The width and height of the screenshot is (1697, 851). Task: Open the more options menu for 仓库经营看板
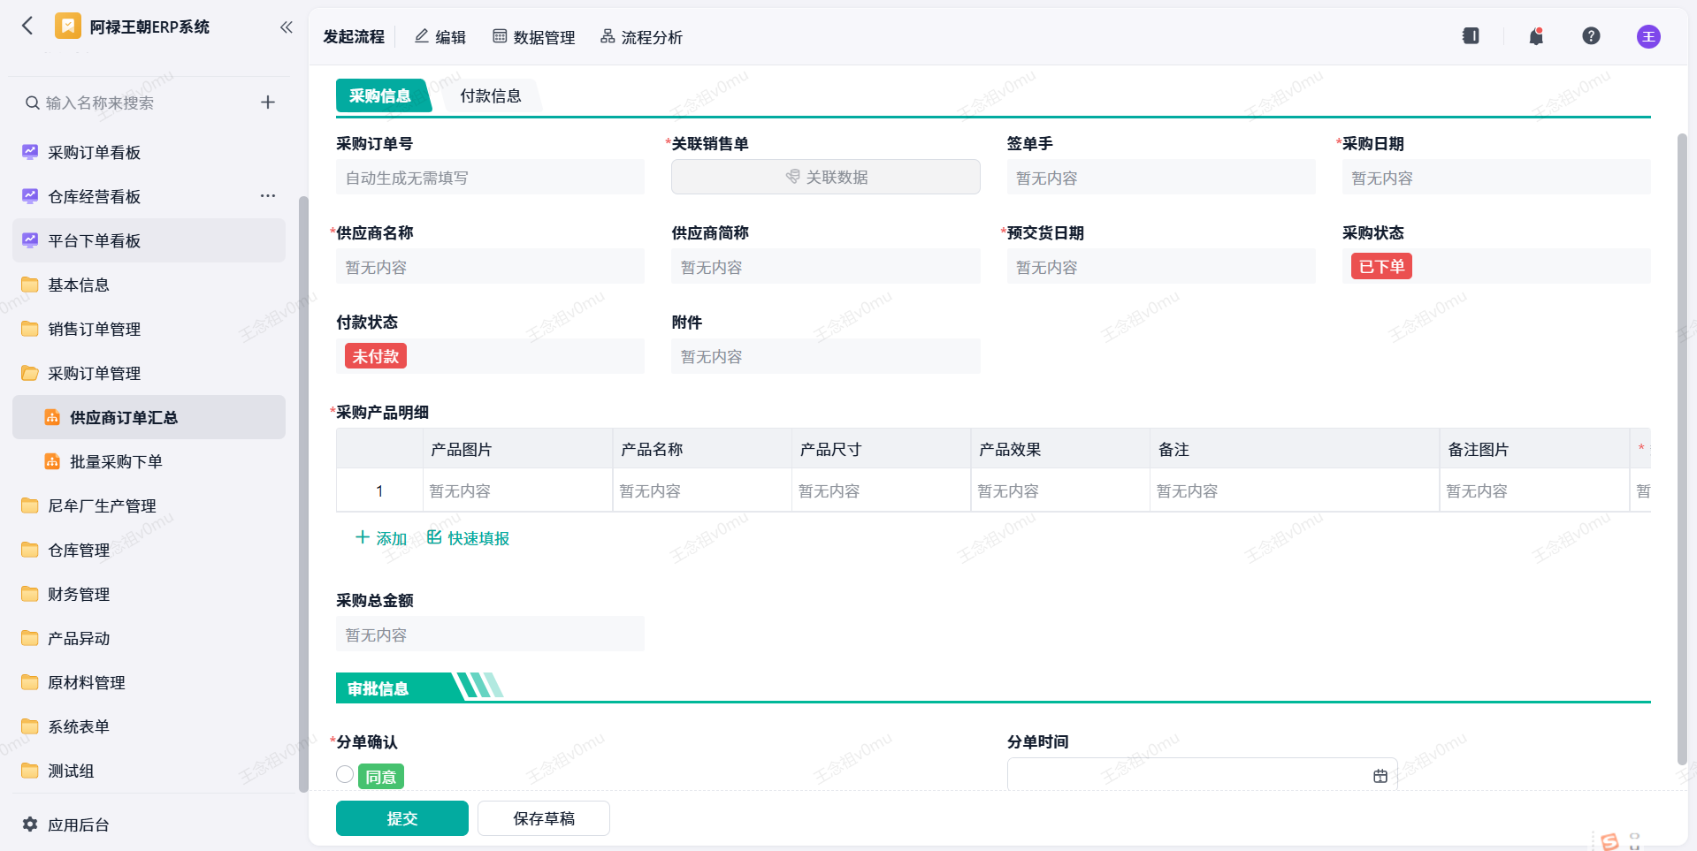point(268,195)
